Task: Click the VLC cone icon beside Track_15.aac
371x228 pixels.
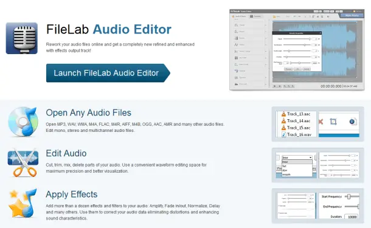Action: (x=283, y=128)
